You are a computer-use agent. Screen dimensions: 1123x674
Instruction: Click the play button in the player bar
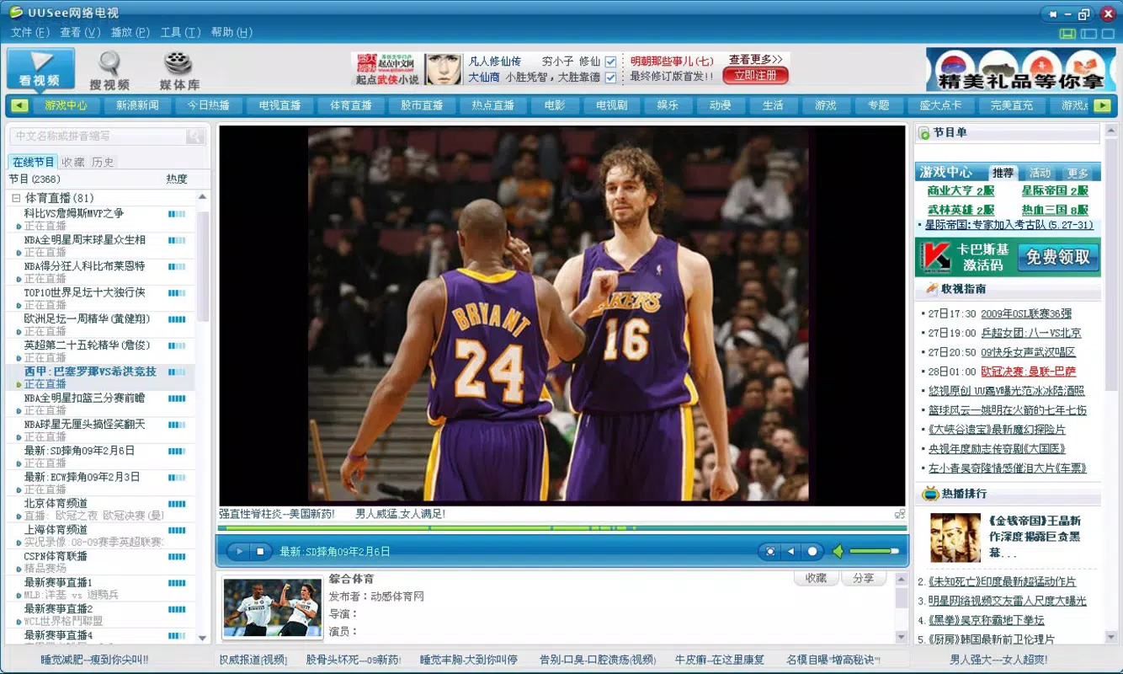(x=238, y=551)
